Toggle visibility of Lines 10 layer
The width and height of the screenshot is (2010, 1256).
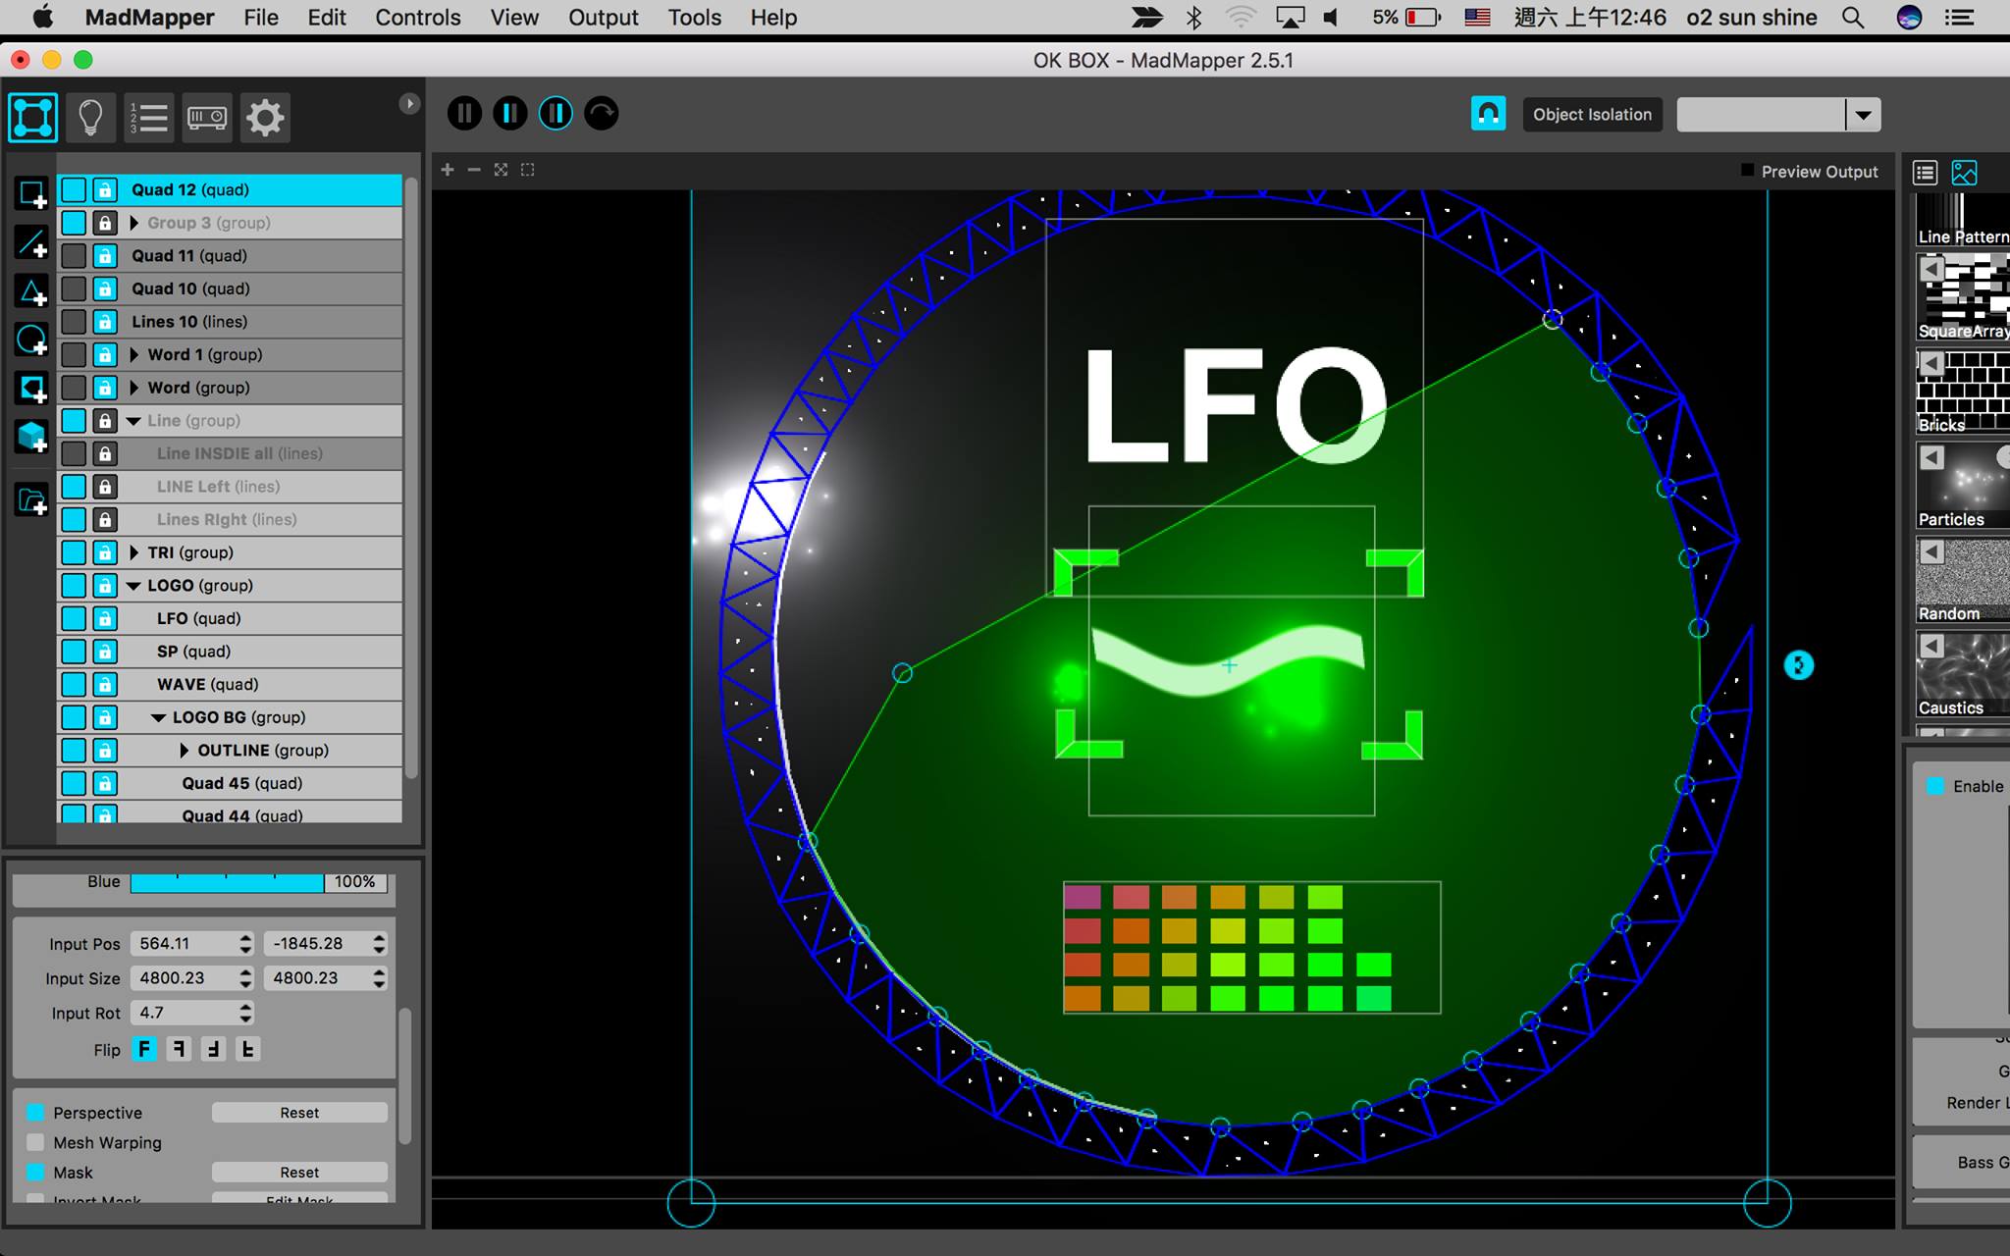pyautogui.click(x=74, y=322)
